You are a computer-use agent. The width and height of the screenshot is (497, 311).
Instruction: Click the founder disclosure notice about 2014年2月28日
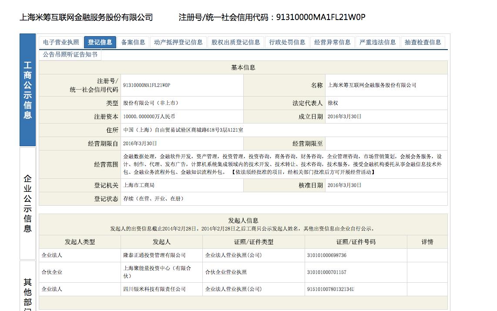point(243,229)
